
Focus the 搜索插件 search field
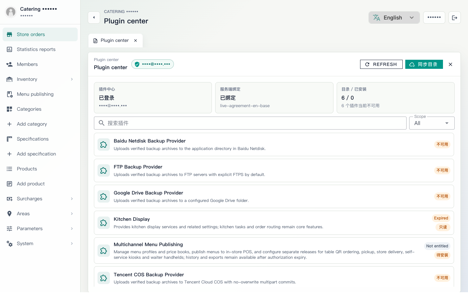[x=250, y=123]
